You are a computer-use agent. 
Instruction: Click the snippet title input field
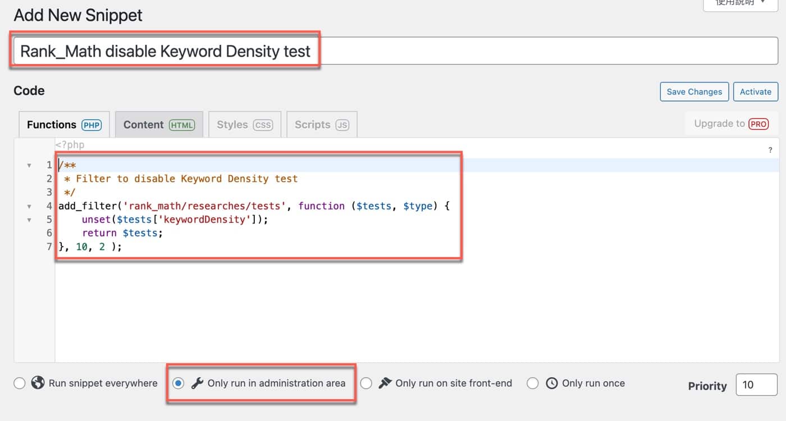click(x=395, y=51)
